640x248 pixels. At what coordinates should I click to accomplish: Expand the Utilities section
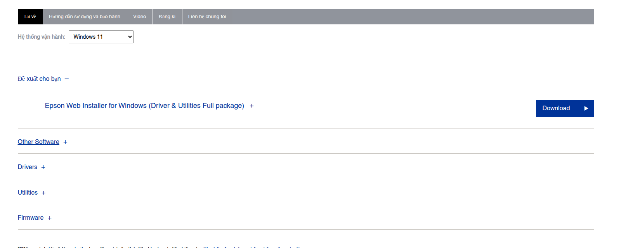click(28, 193)
